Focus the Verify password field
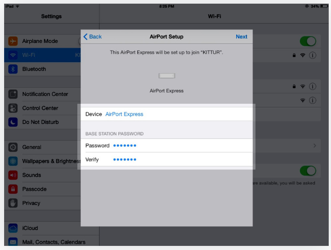 pyautogui.click(x=167, y=160)
